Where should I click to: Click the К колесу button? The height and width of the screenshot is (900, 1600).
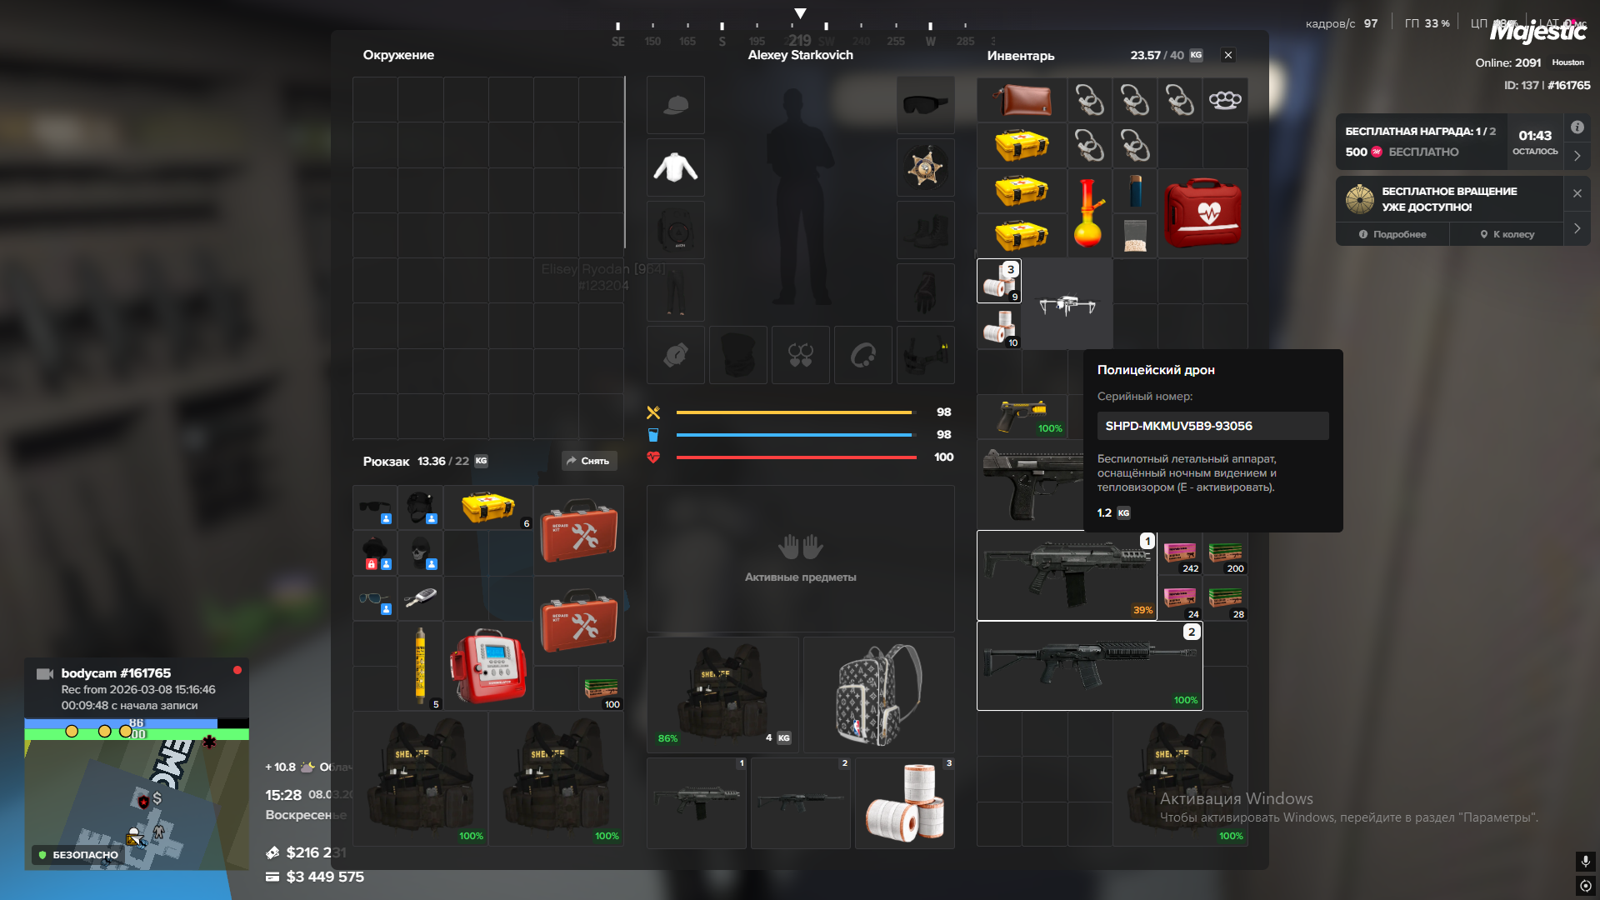(1507, 234)
